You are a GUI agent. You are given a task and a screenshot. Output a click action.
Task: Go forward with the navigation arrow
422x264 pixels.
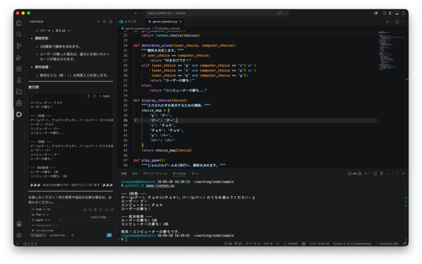click(x=142, y=13)
